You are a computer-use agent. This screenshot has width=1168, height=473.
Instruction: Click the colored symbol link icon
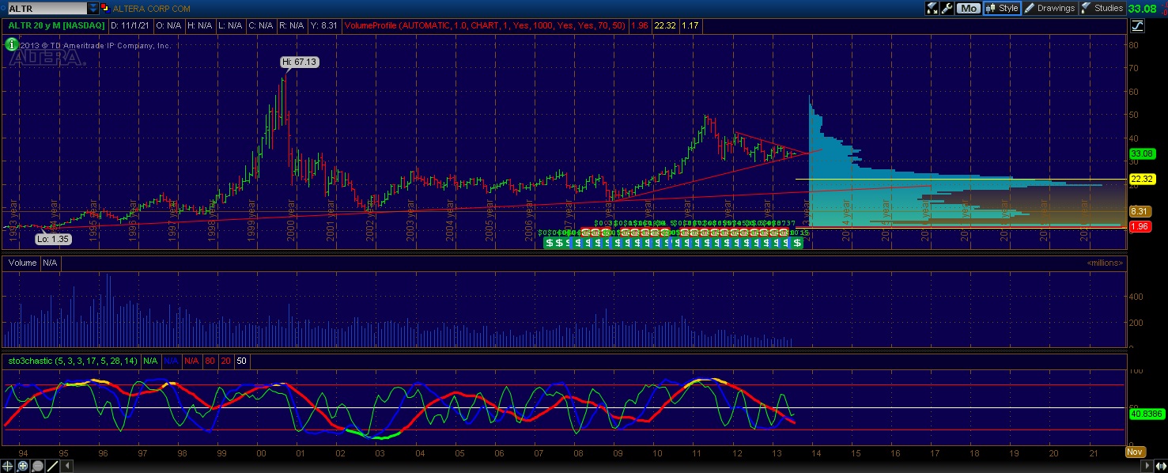tap(106, 8)
